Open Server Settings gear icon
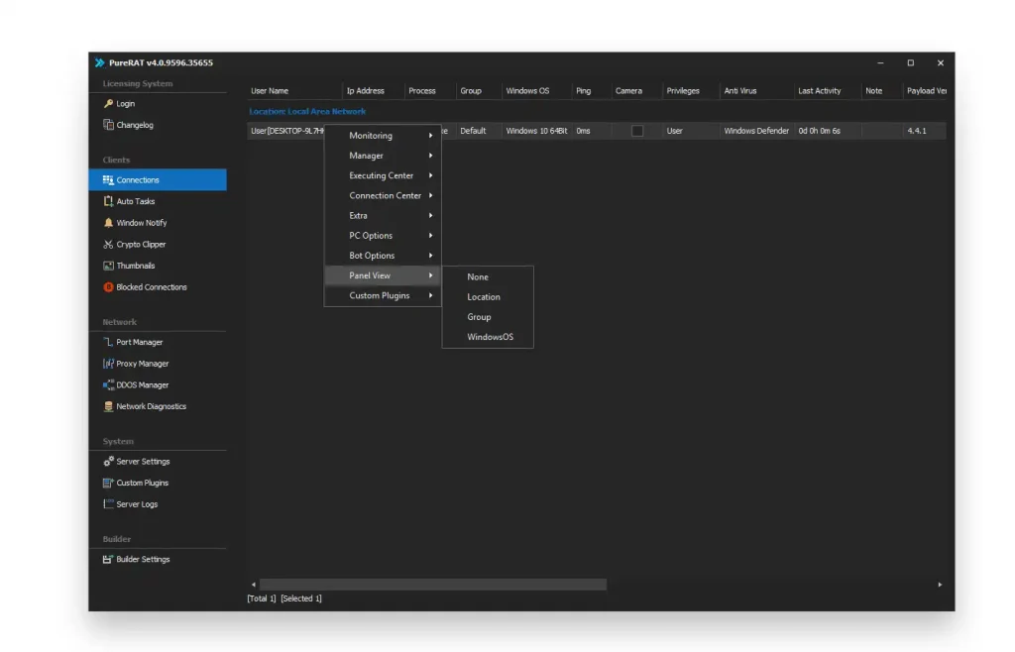This screenshot has height=652, width=1015. point(109,462)
